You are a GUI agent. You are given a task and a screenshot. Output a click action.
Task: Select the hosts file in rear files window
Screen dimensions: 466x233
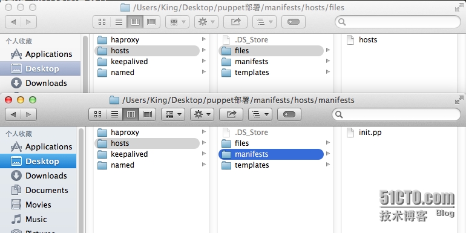point(362,40)
